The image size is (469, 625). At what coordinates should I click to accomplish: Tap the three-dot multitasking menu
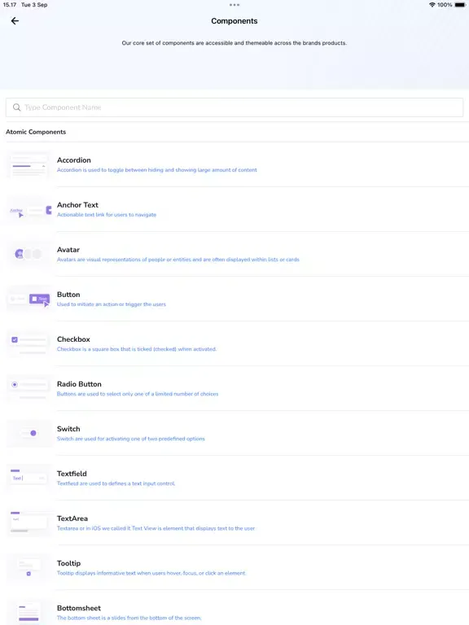[234, 5]
